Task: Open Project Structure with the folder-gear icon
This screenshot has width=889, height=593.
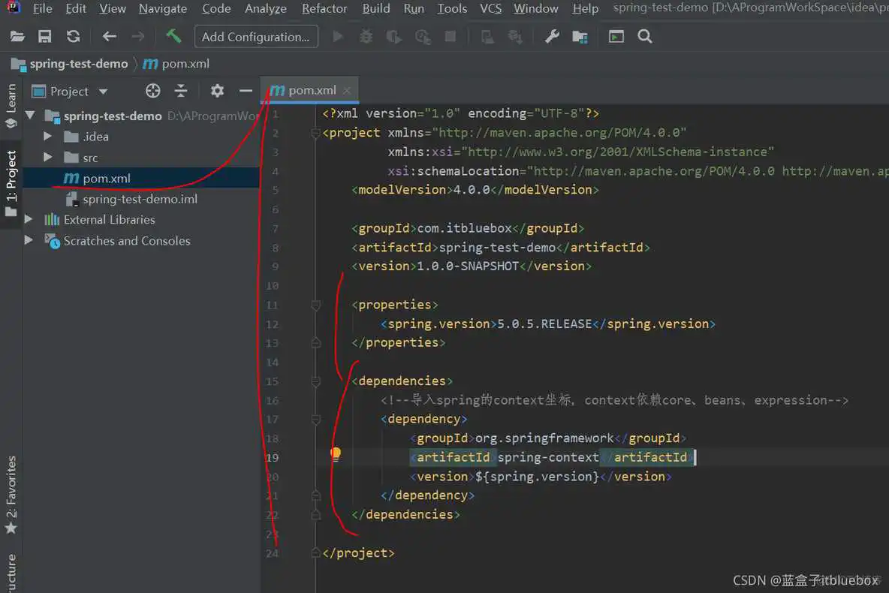Action: coord(580,35)
